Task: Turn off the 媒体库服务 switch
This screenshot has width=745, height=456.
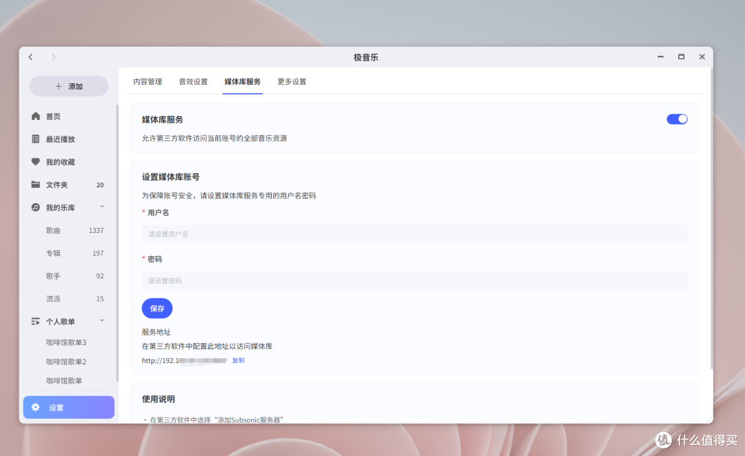Action: [677, 119]
